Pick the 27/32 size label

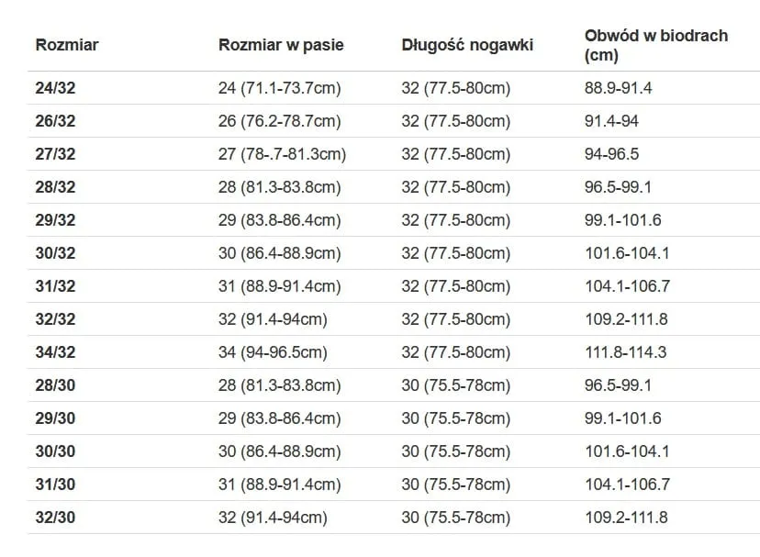[x=55, y=154]
